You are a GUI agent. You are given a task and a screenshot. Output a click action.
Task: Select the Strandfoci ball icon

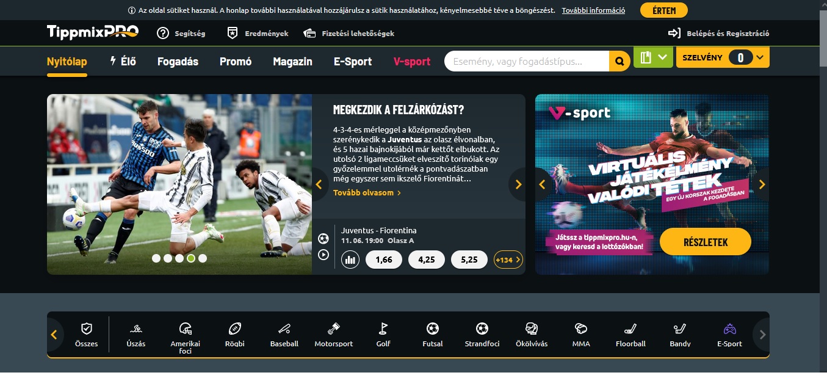[x=482, y=329]
